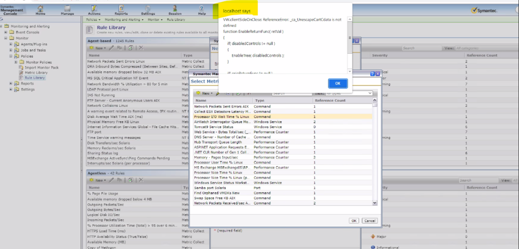Open the New dropdown in Agent-based toolbar
519x249 pixels.
click(x=98, y=48)
